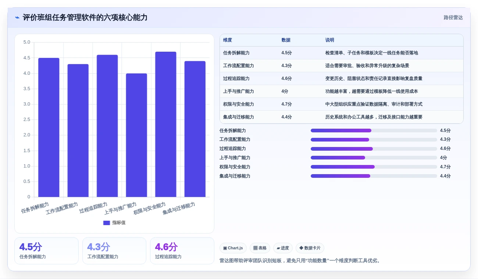Click the 4.7分 progress value label
Screen dimensions: 478x279
click(x=445, y=167)
